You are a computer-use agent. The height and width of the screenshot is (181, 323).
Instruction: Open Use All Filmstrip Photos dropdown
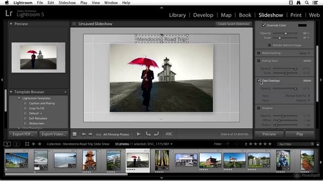118,134
